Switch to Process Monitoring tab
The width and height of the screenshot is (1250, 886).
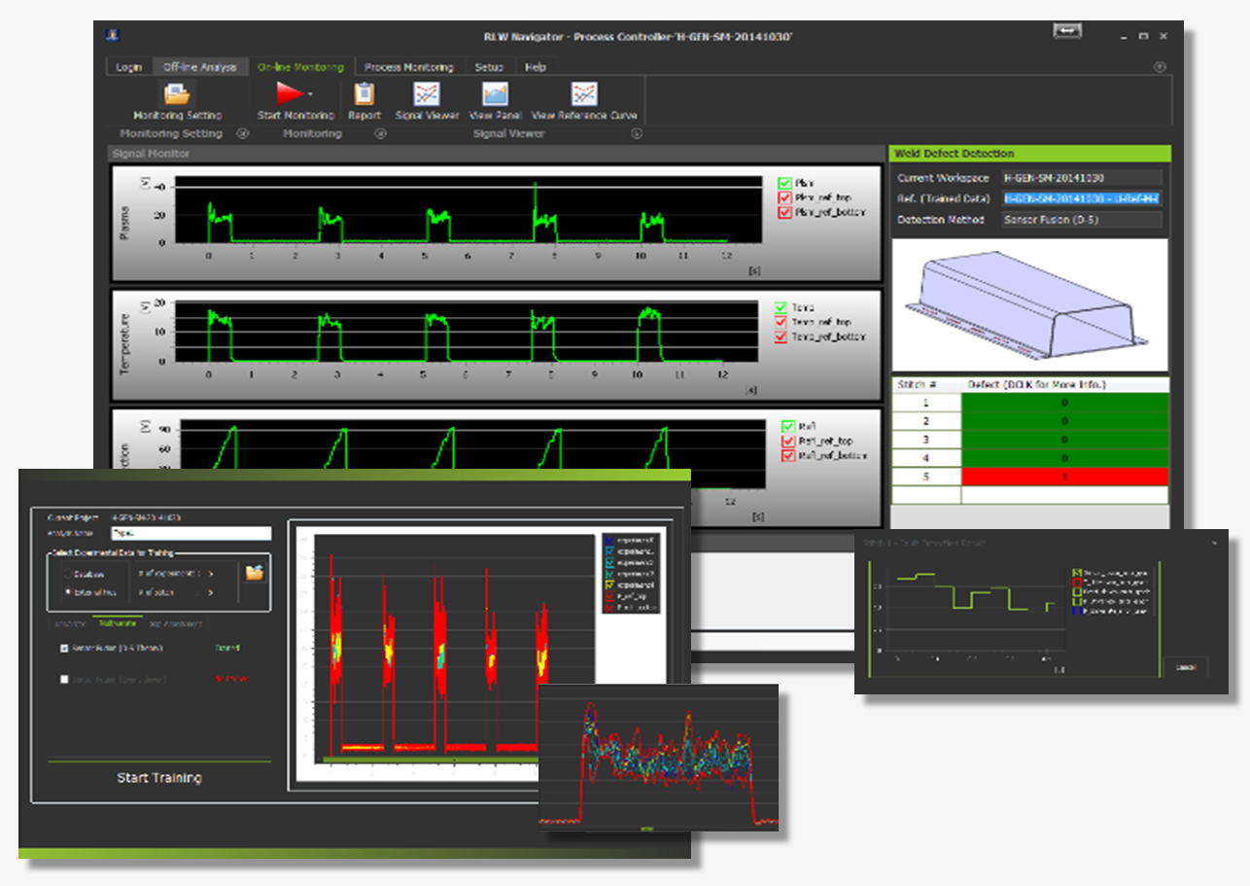pos(408,67)
